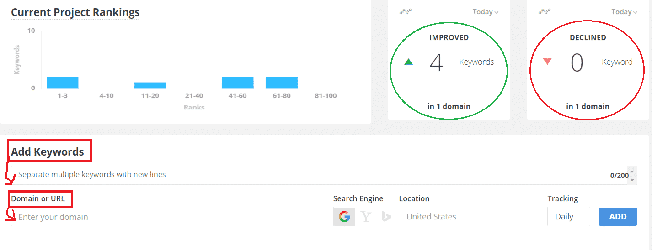Screen dimensions: 652x250
Task: Click the 1-3 ranks bar
Action: pyautogui.click(x=63, y=83)
